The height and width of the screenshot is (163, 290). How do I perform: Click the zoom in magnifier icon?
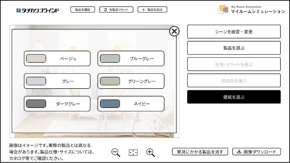(151, 153)
